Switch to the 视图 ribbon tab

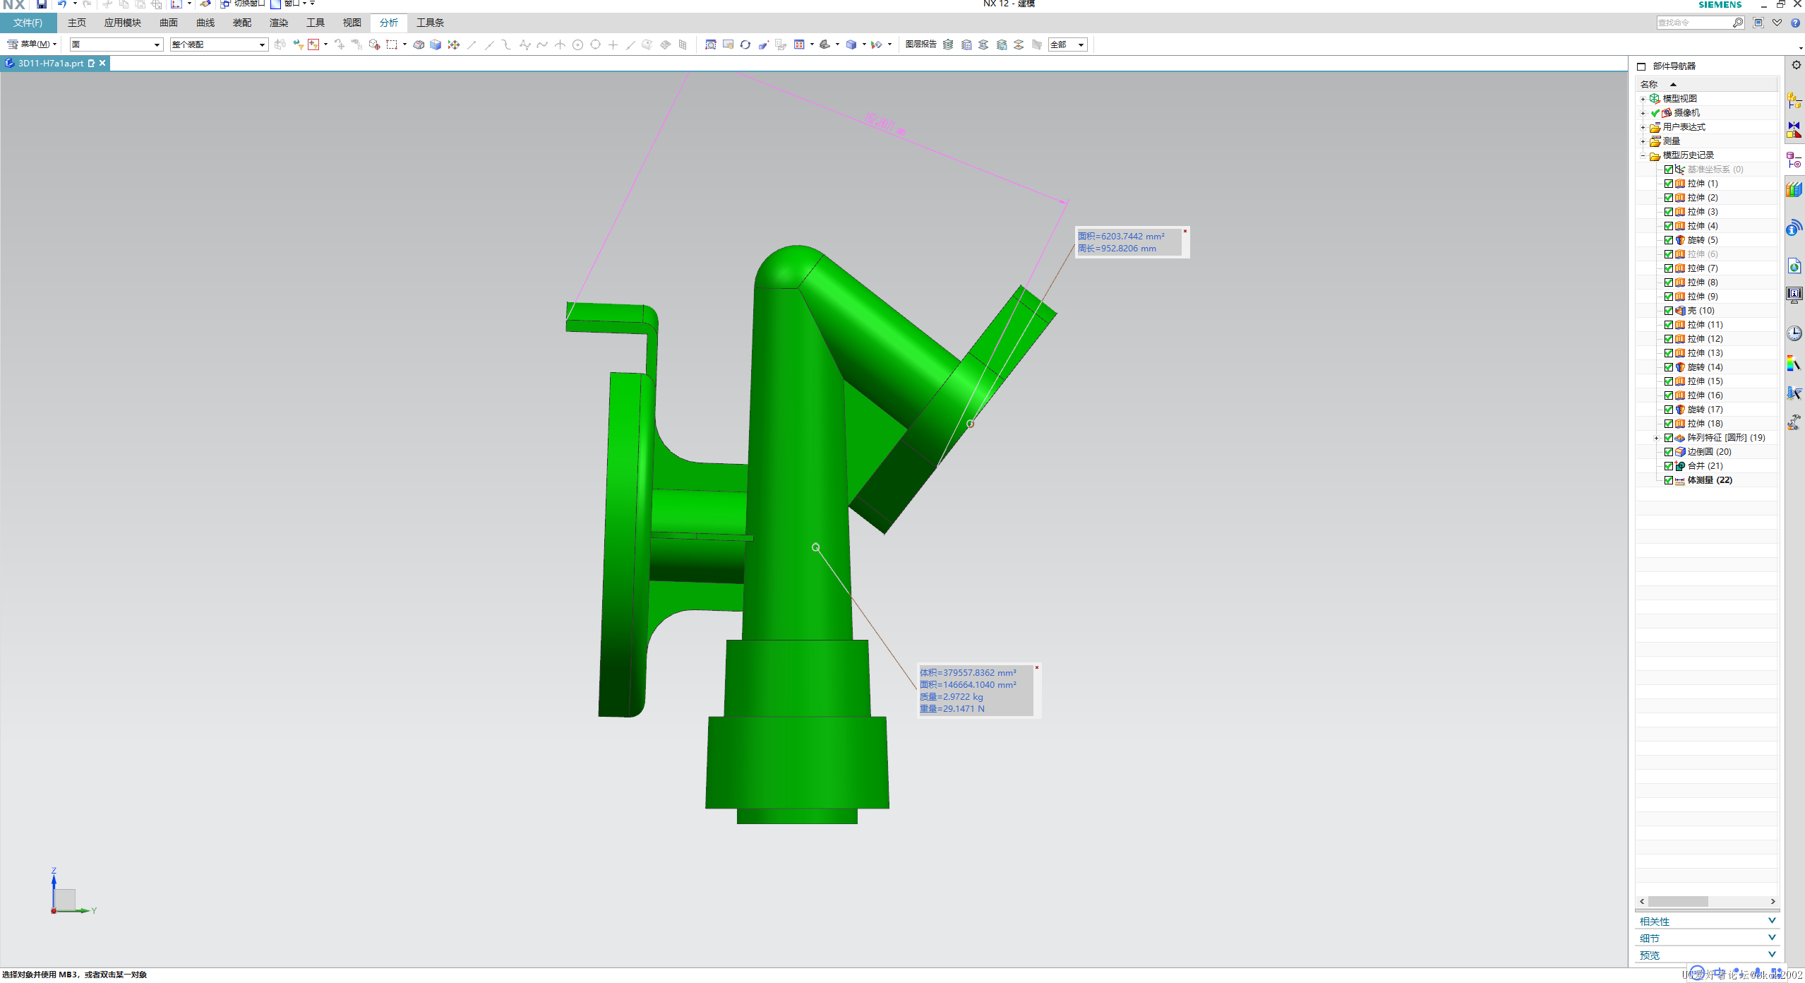(x=352, y=23)
